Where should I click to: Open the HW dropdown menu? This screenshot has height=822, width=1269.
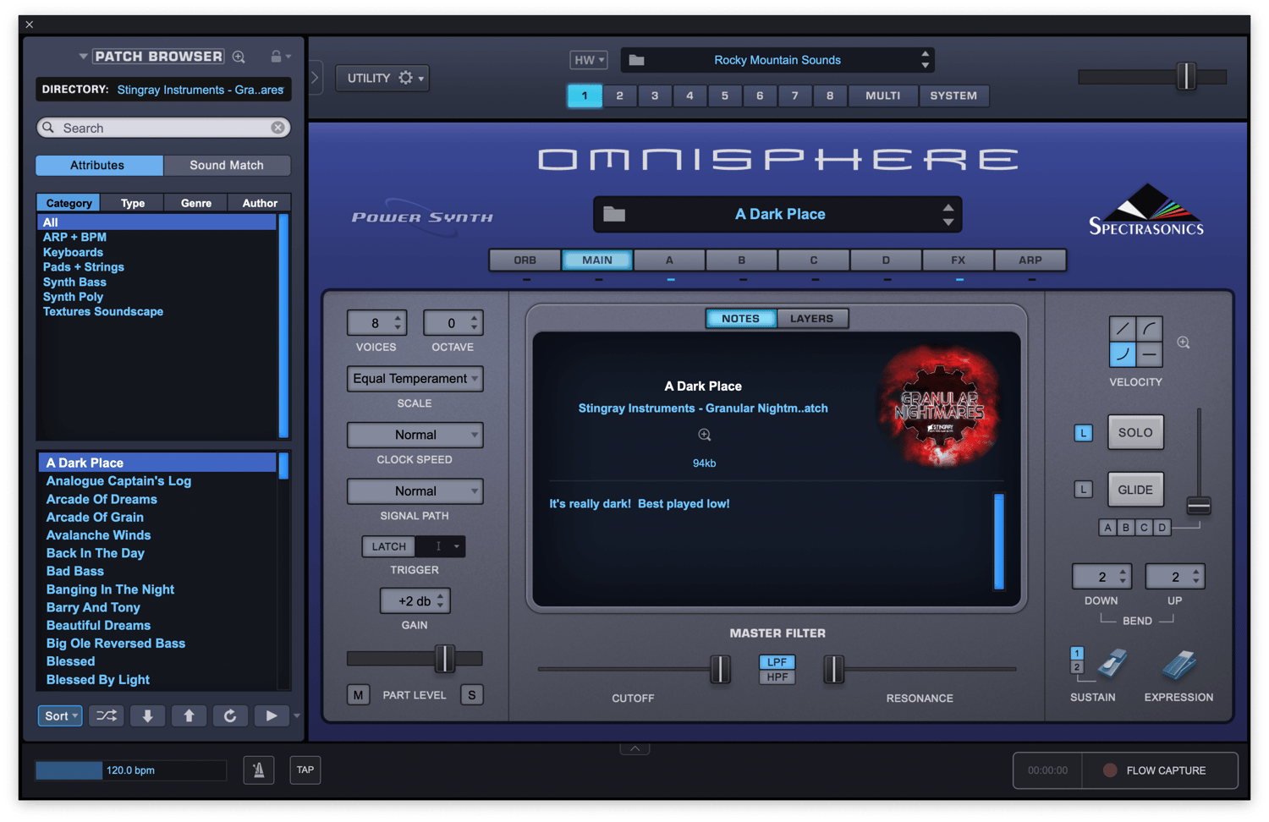[589, 60]
